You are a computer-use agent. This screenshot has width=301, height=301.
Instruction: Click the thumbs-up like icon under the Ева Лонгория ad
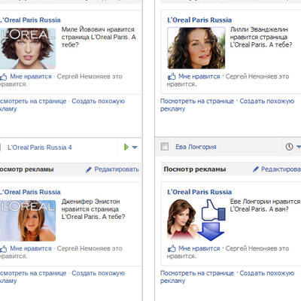172,248
